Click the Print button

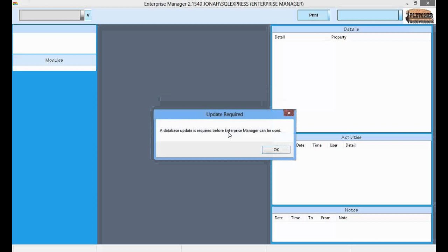(314, 15)
